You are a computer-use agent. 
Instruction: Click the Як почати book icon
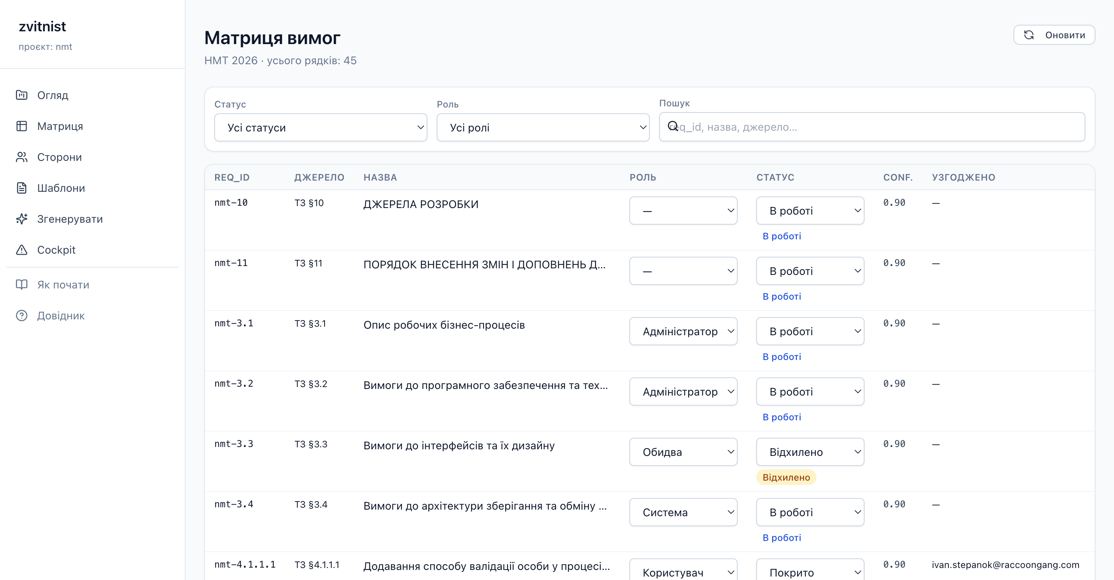click(22, 284)
